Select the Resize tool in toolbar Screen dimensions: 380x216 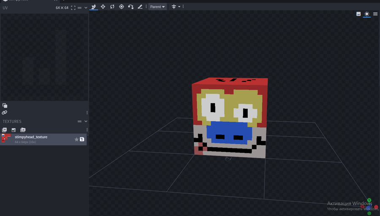pos(103,6)
